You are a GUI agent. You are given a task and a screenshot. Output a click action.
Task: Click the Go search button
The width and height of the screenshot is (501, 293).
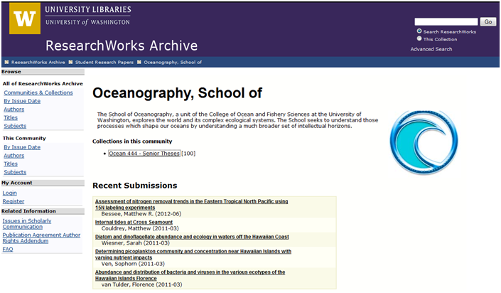(x=488, y=22)
